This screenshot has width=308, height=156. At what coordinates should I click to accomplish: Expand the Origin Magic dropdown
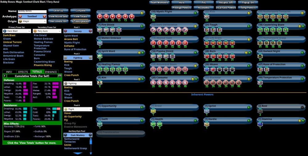[x=32, y=21]
